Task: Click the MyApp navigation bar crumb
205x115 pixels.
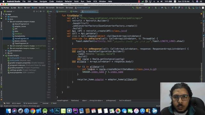Action: point(5,8)
